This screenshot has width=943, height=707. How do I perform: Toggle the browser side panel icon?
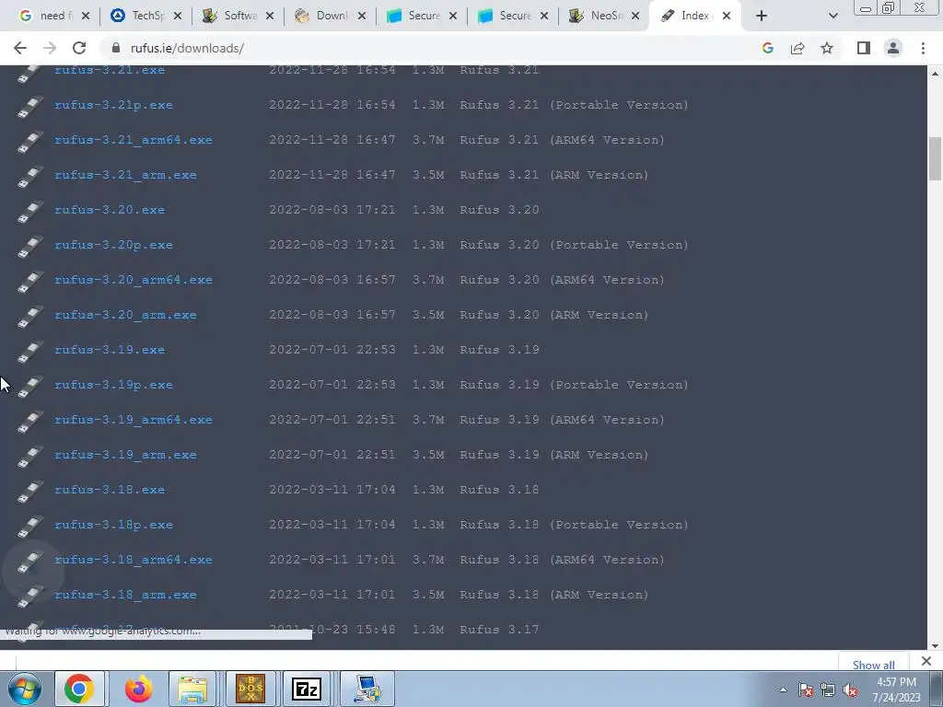click(864, 48)
